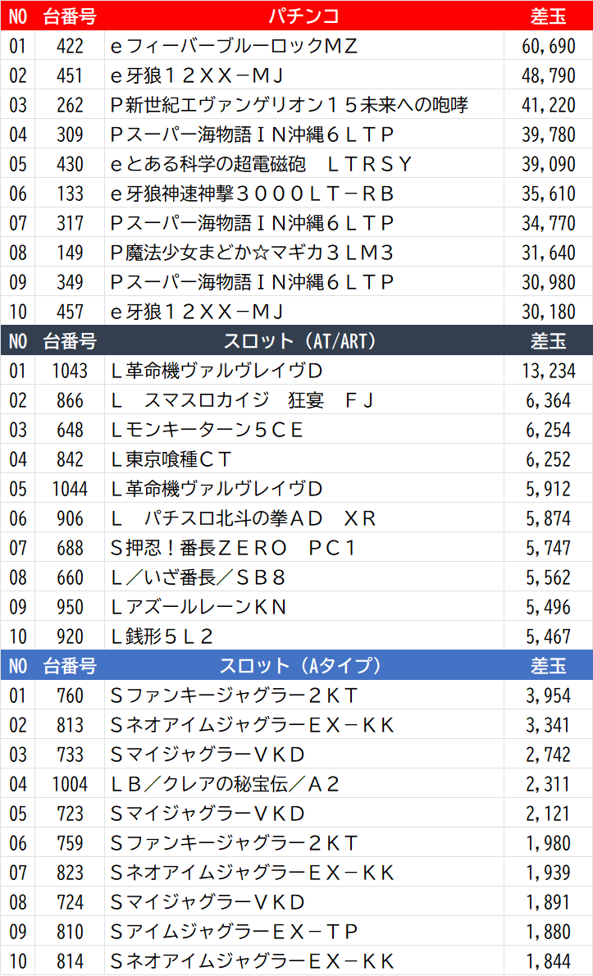The height and width of the screenshot is (976, 593).
Task: Select ＬモンキーターンＶＣＥ row name
Action: coord(207,430)
